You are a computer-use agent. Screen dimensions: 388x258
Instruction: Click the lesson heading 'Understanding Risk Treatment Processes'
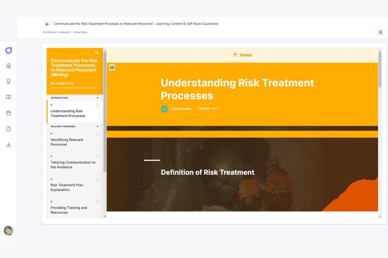(x=237, y=89)
